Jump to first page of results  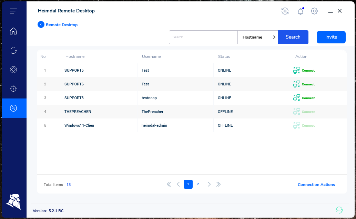pyautogui.click(x=169, y=184)
